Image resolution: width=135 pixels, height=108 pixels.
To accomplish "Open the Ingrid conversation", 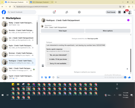I will coord(18,77).
